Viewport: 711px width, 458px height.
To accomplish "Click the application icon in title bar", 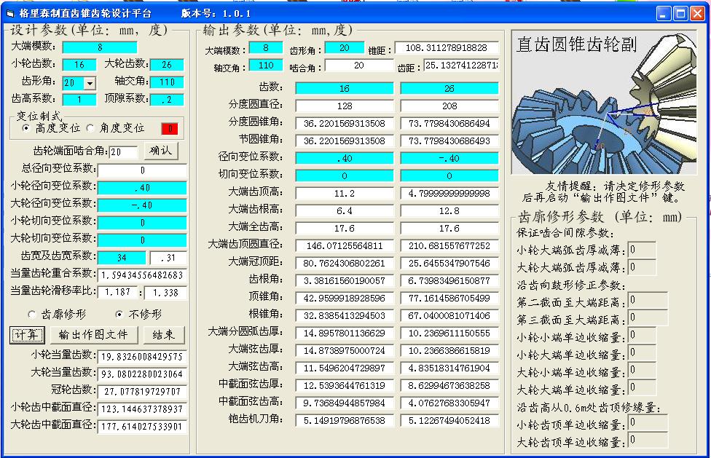I will (10, 14).
